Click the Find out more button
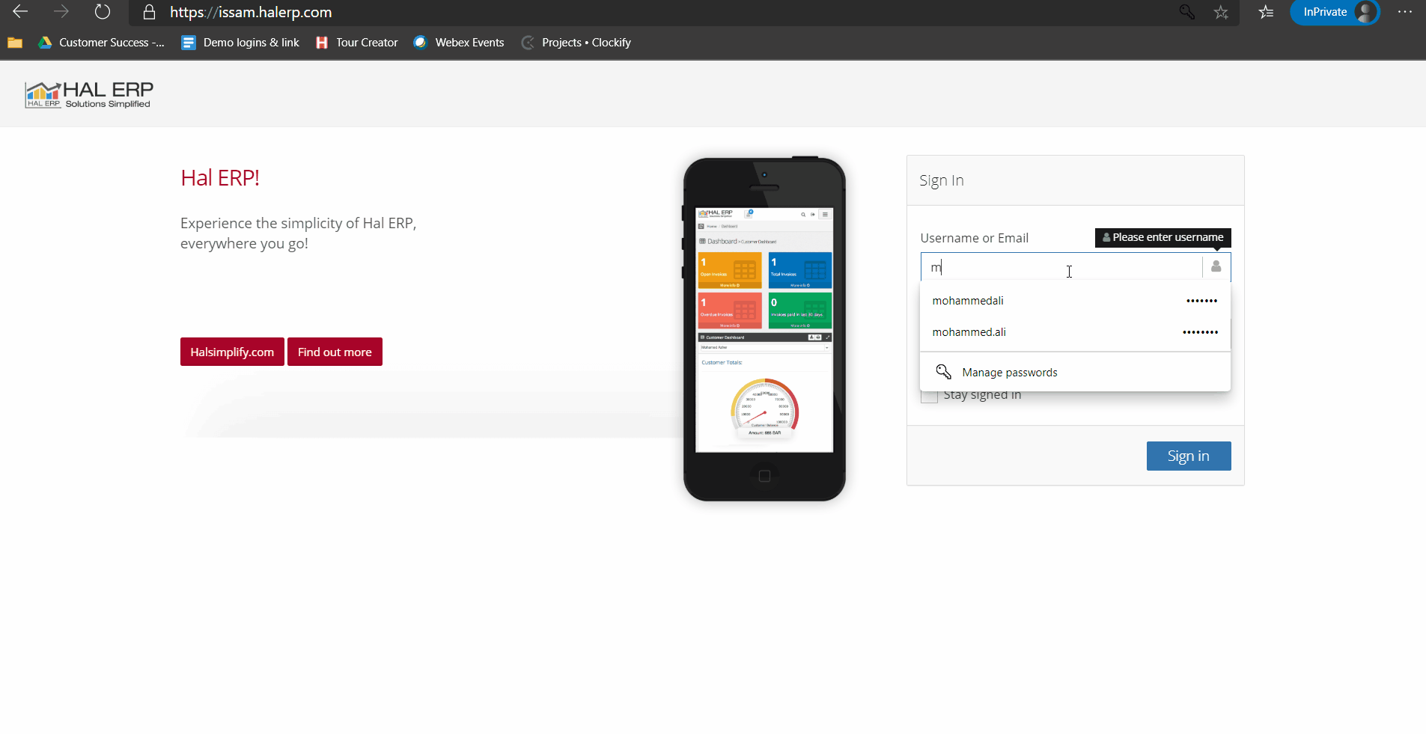Screen dimensions: 1426x734 (x=335, y=352)
